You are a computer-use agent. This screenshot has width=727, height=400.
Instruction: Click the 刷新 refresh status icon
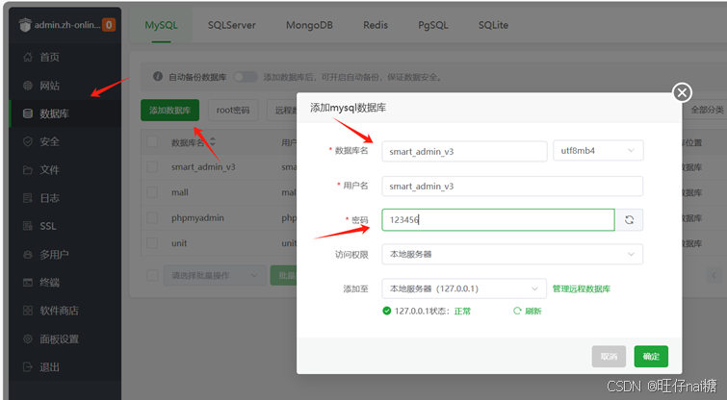[517, 311]
